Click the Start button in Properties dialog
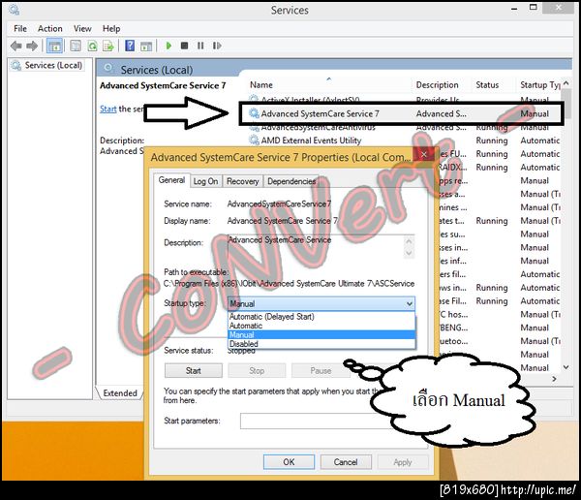The width and height of the screenshot is (581, 500). click(194, 370)
